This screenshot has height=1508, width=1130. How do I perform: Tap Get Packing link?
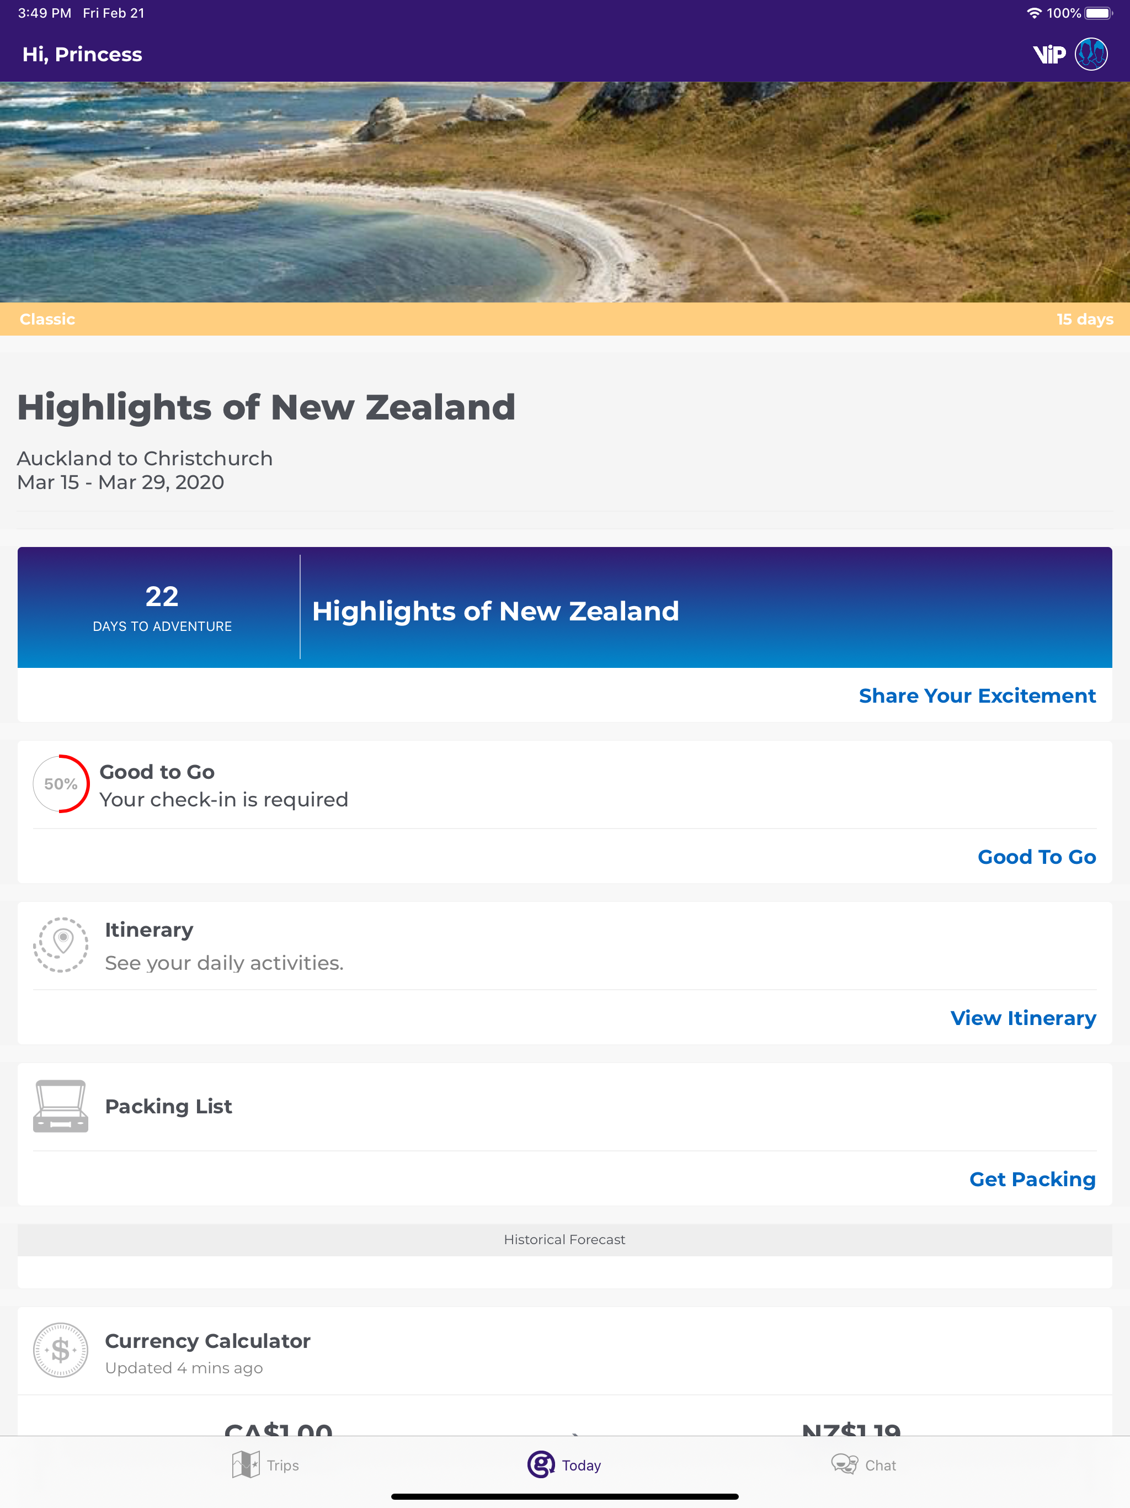1032,1178
